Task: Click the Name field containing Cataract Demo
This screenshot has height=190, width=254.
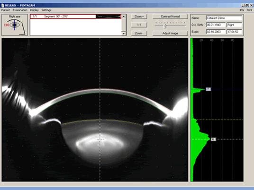Action: (224, 18)
